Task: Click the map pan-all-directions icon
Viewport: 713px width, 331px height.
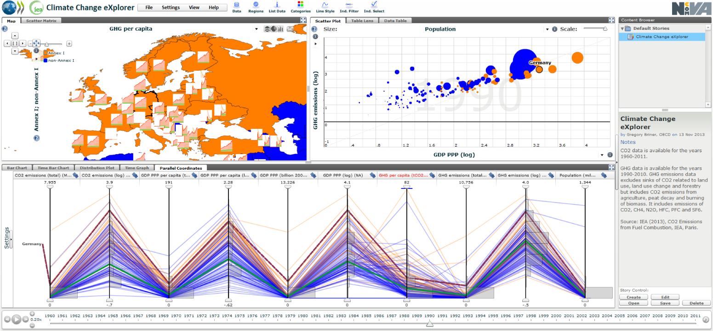Action: [x=36, y=43]
